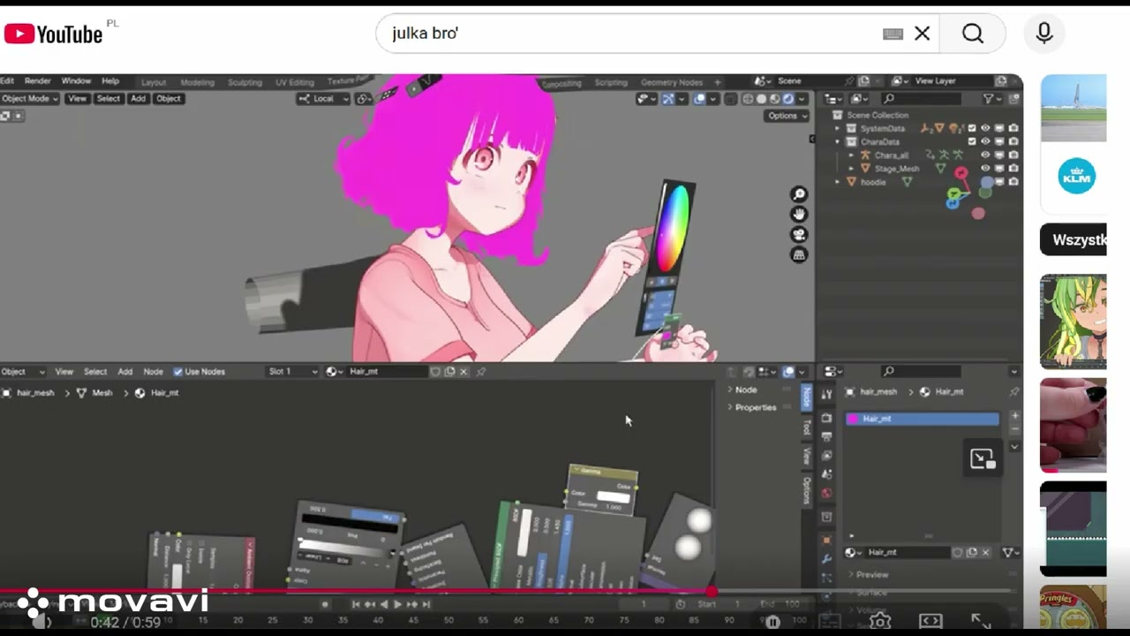
Task: Toggle the Use Nodes checkbox
Action: pos(177,372)
